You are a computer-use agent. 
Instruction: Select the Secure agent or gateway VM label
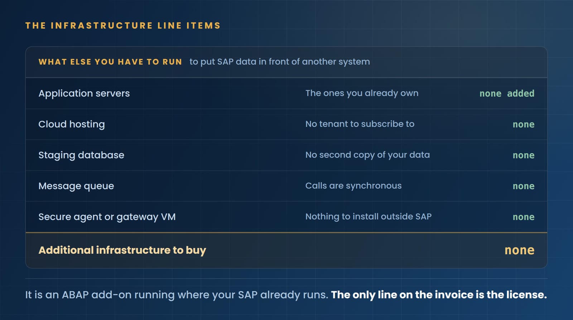pyautogui.click(x=107, y=217)
